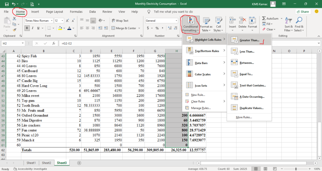This screenshot has width=322, height=171.
Task: Apply red Font Color swatch button
Action: point(69,28)
